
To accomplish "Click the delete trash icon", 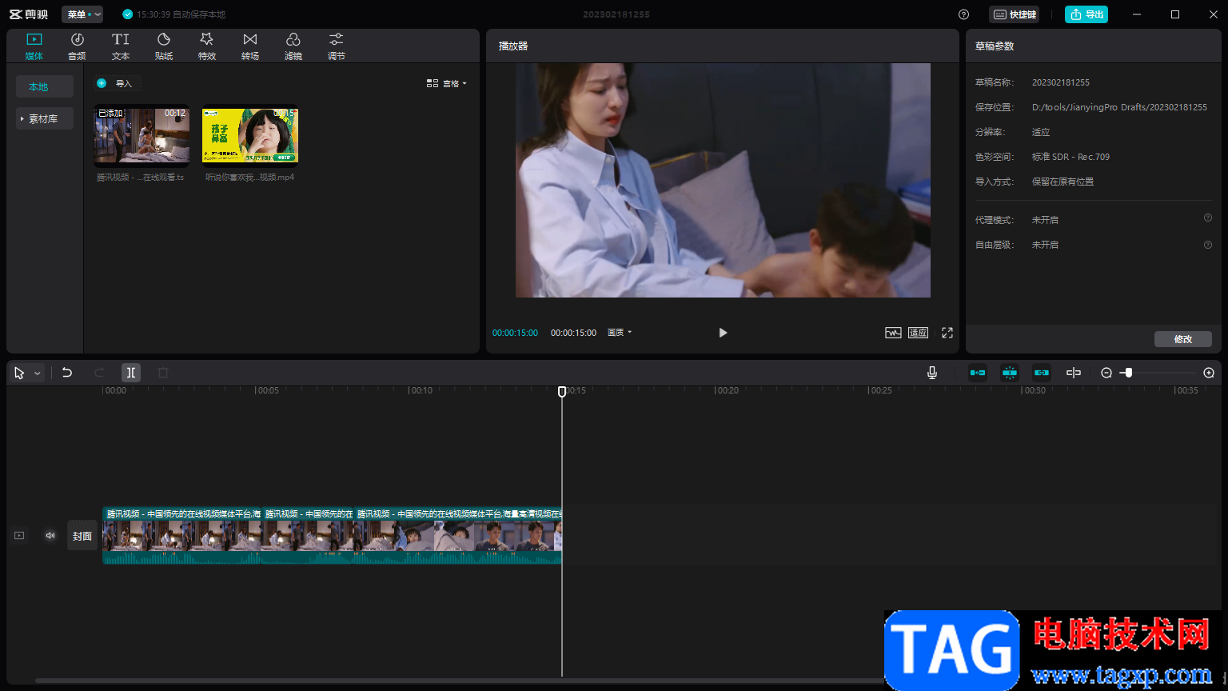I will 163,373.
